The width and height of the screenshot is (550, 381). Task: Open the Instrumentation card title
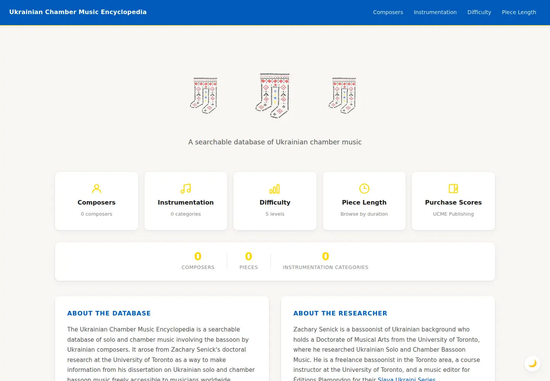[x=186, y=202]
